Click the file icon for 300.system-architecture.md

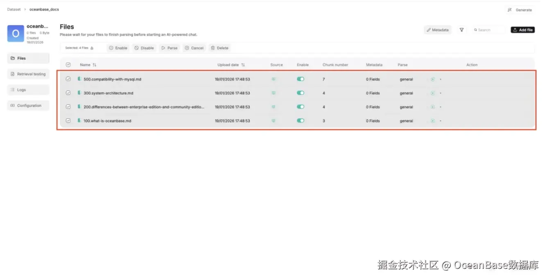pos(79,93)
